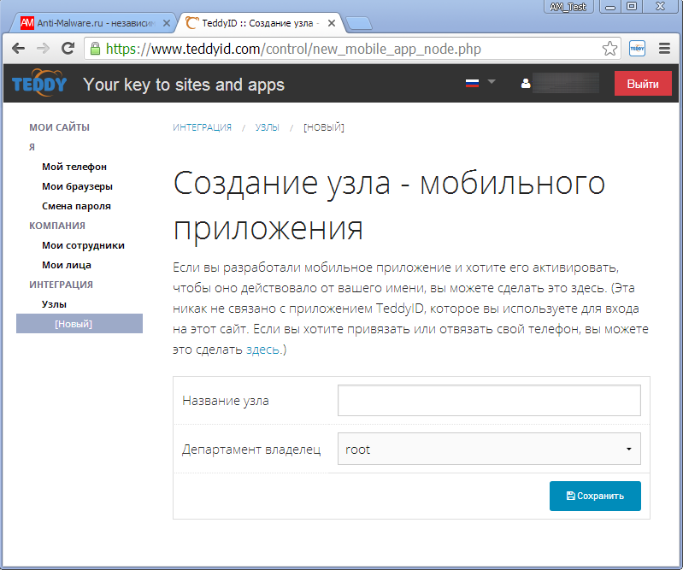Screen dimensions: 683x570
Task: Click the Сохранить save button
Action: click(595, 496)
